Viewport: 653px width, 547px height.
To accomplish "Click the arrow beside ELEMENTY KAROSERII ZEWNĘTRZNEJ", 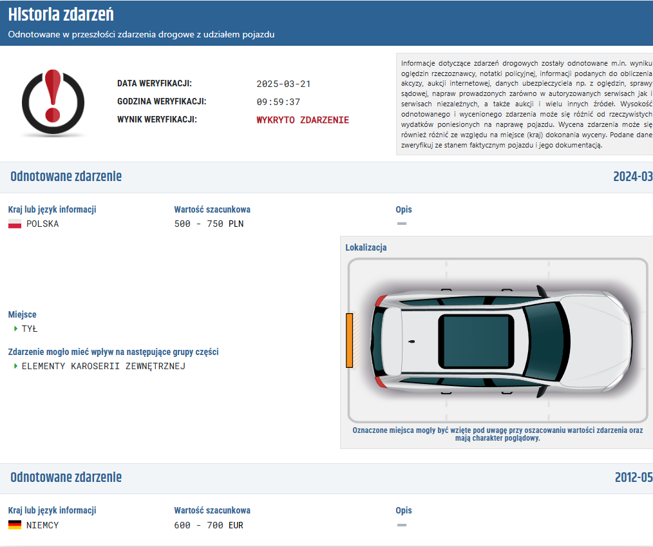I will (x=16, y=367).
